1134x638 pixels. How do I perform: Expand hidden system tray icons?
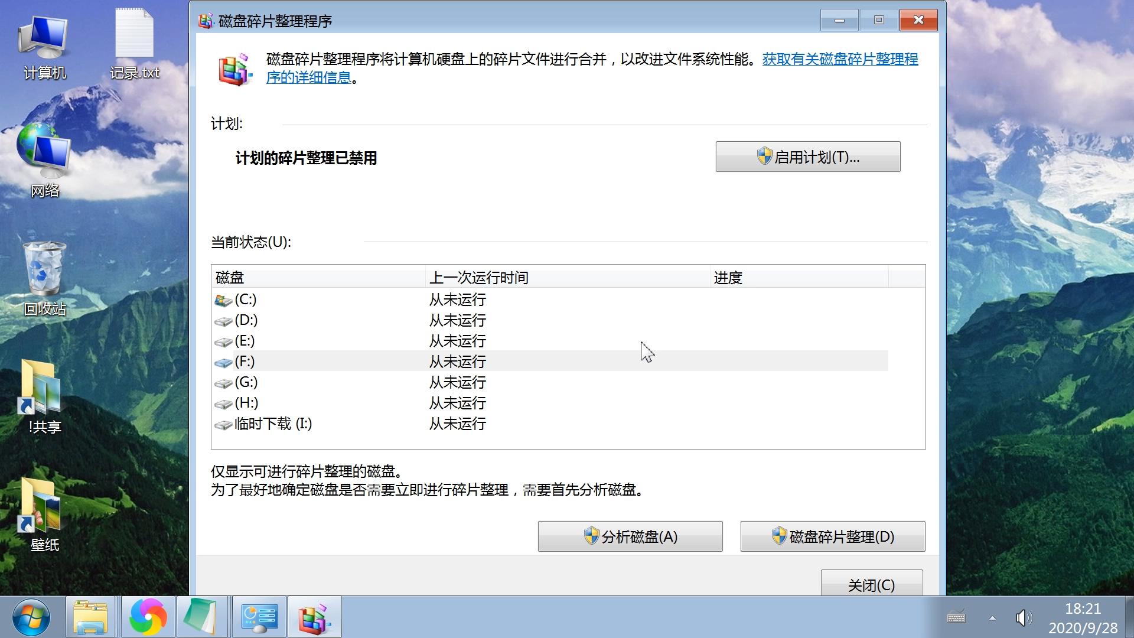991,618
